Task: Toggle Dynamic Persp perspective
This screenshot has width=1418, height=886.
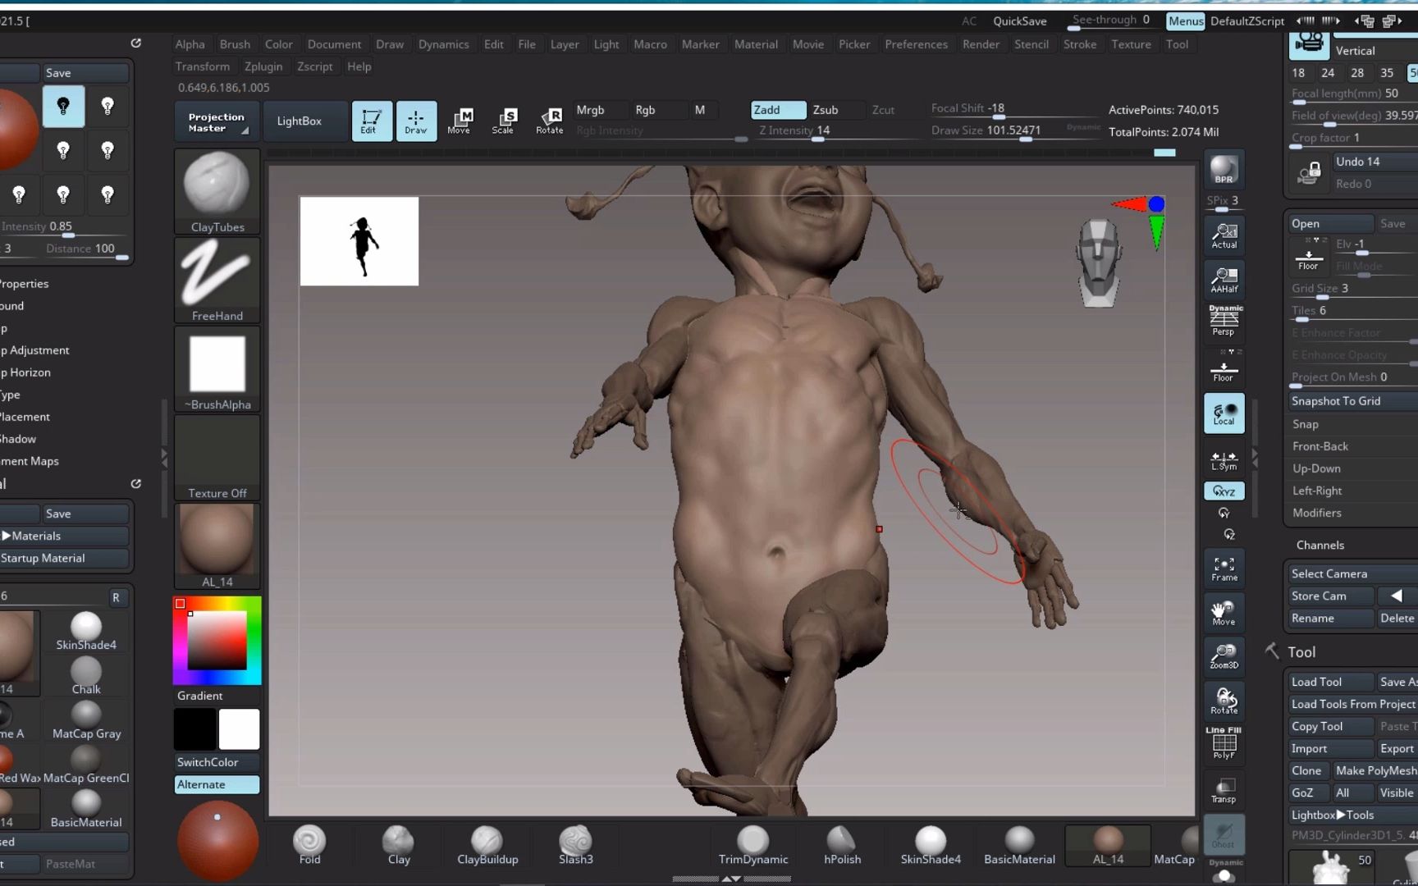Action: 1224,321
